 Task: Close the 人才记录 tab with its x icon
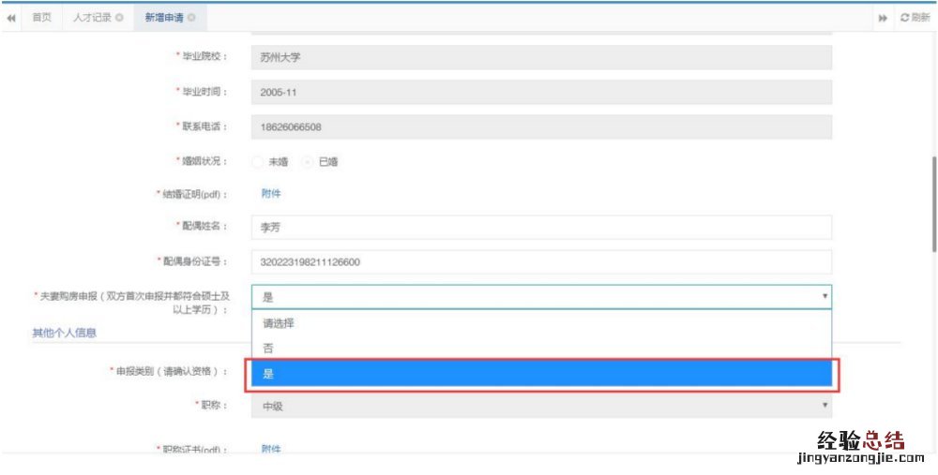pos(120,18)
